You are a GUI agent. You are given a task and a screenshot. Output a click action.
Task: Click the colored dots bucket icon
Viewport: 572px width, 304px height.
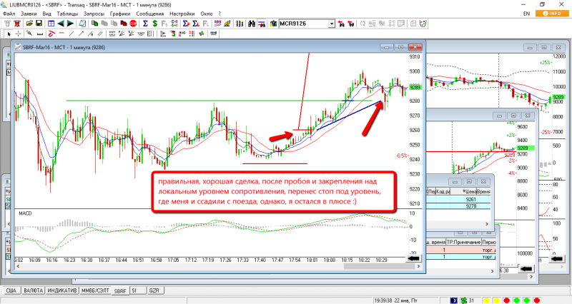click(x=423, y=24)
